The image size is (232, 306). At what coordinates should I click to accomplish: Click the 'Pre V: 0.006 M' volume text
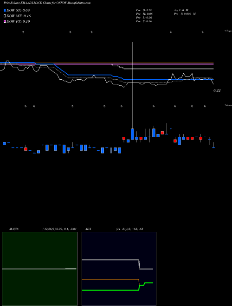click(185, 14)
